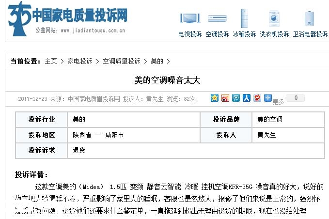Share to Renren icon
The height and width of the screenshot is (219, 329).
click(247, 98)
